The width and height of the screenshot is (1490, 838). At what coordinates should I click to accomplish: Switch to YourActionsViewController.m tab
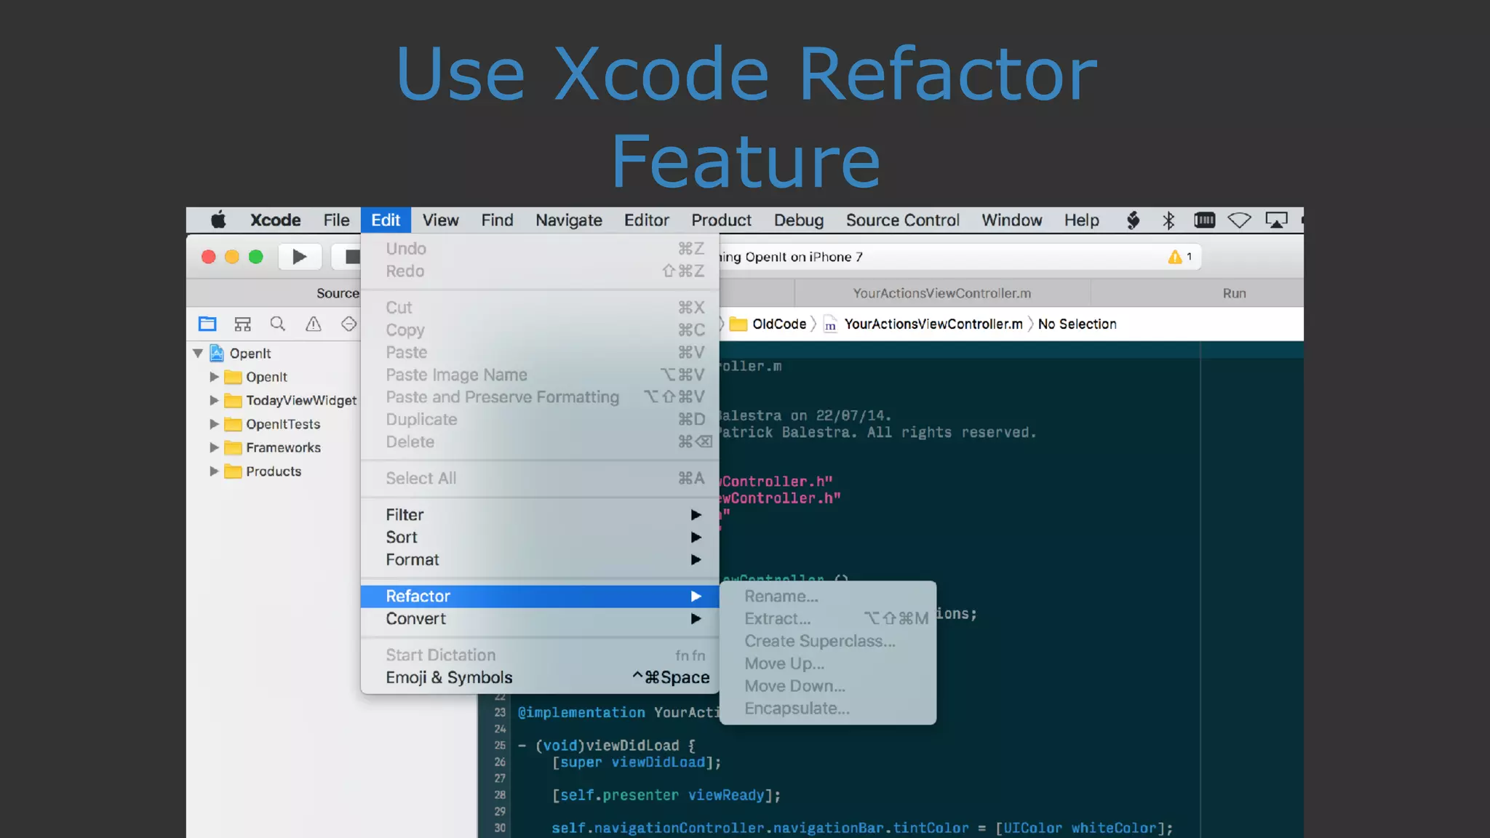942,293
